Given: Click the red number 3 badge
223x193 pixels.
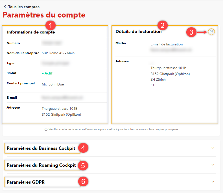Looking at the screenshot, I should tap(191, 32).
